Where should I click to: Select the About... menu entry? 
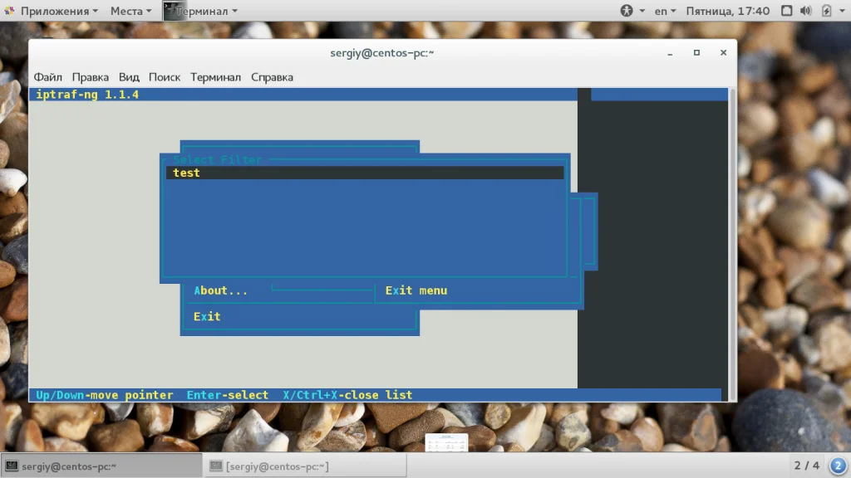tap(220, 290)
